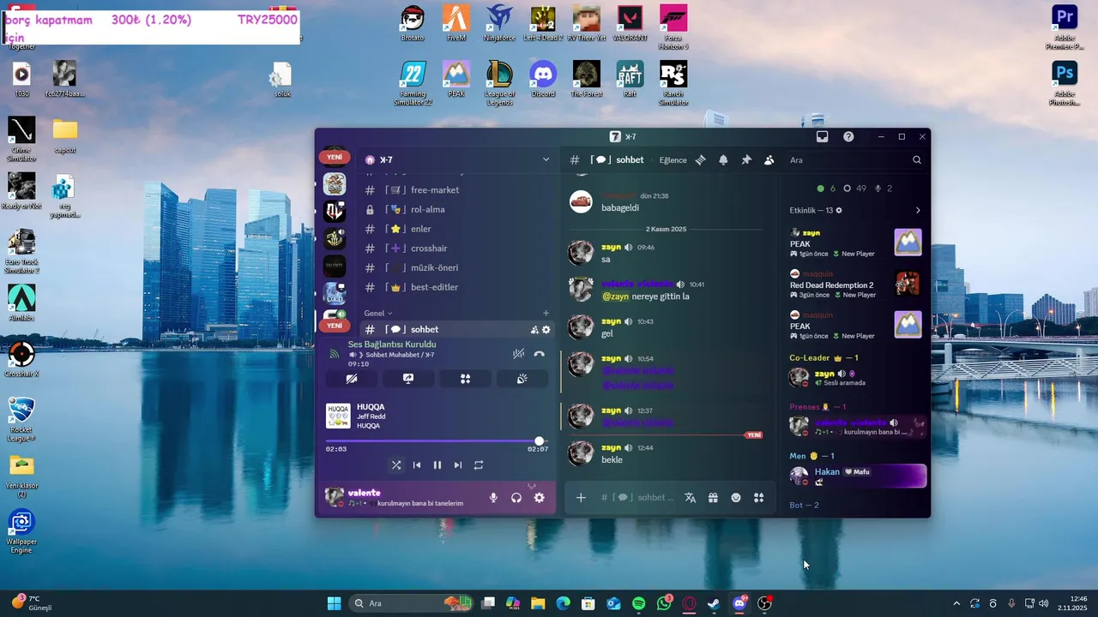Click plus attachment button in message box
Image resolution: width=1098 pixels, height=617 pixels.
[581, 498]
